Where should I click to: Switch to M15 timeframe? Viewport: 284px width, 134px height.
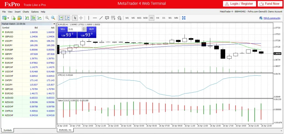pos(139,18)
